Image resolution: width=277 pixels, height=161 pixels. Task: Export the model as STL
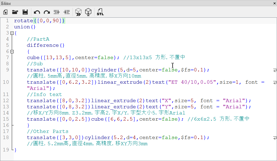tap(100, 12)
